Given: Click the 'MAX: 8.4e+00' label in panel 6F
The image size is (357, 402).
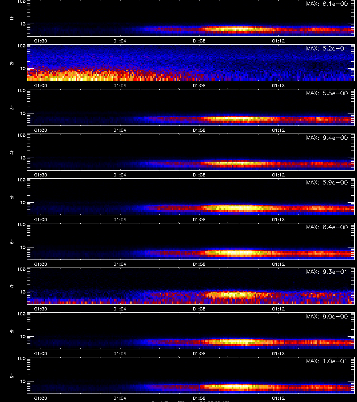Looking at the screenshot, I should click(x=327, y=227).
